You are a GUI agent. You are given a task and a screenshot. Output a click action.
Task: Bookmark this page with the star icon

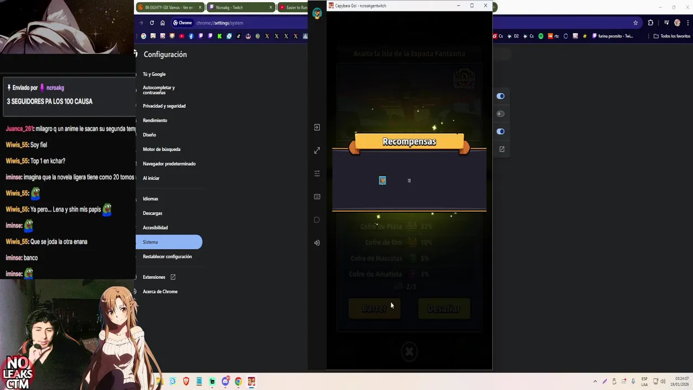[636, 23]
